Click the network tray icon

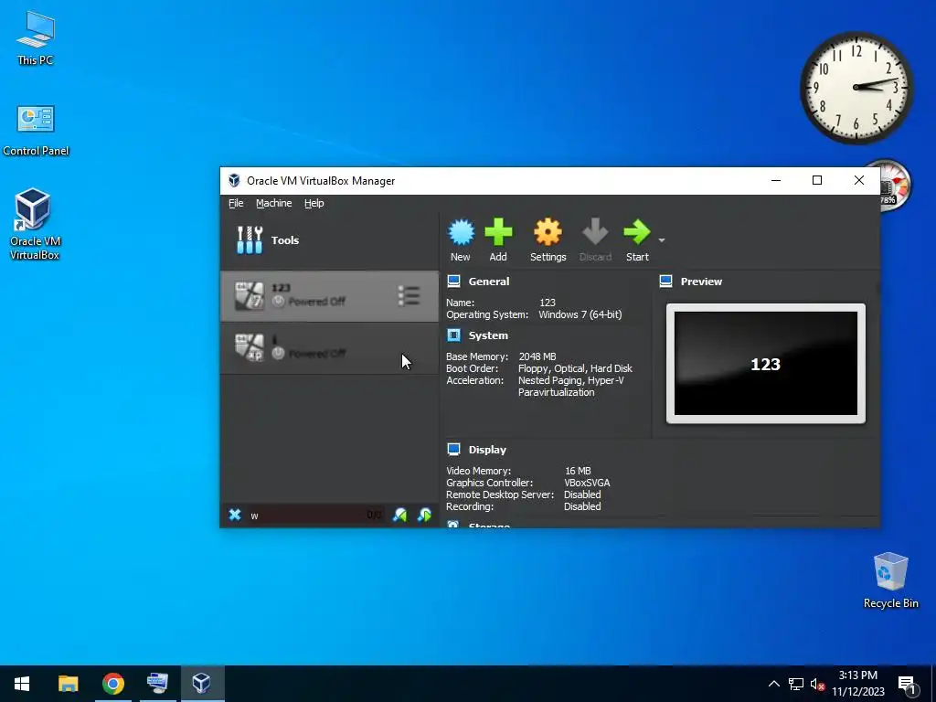pyautogui.click(x=796, y=684)
